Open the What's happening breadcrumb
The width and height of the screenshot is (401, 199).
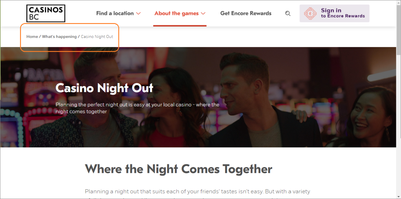(59, 36)
